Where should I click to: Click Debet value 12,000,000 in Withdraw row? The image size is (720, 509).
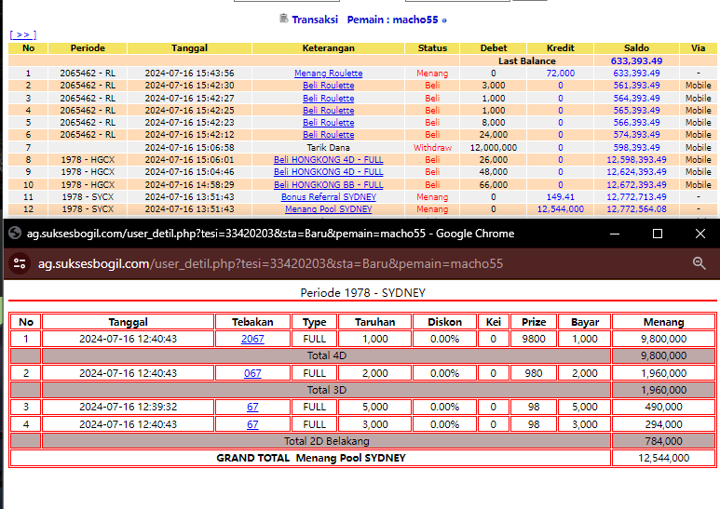pyautogui.click(x=493, y=148)
